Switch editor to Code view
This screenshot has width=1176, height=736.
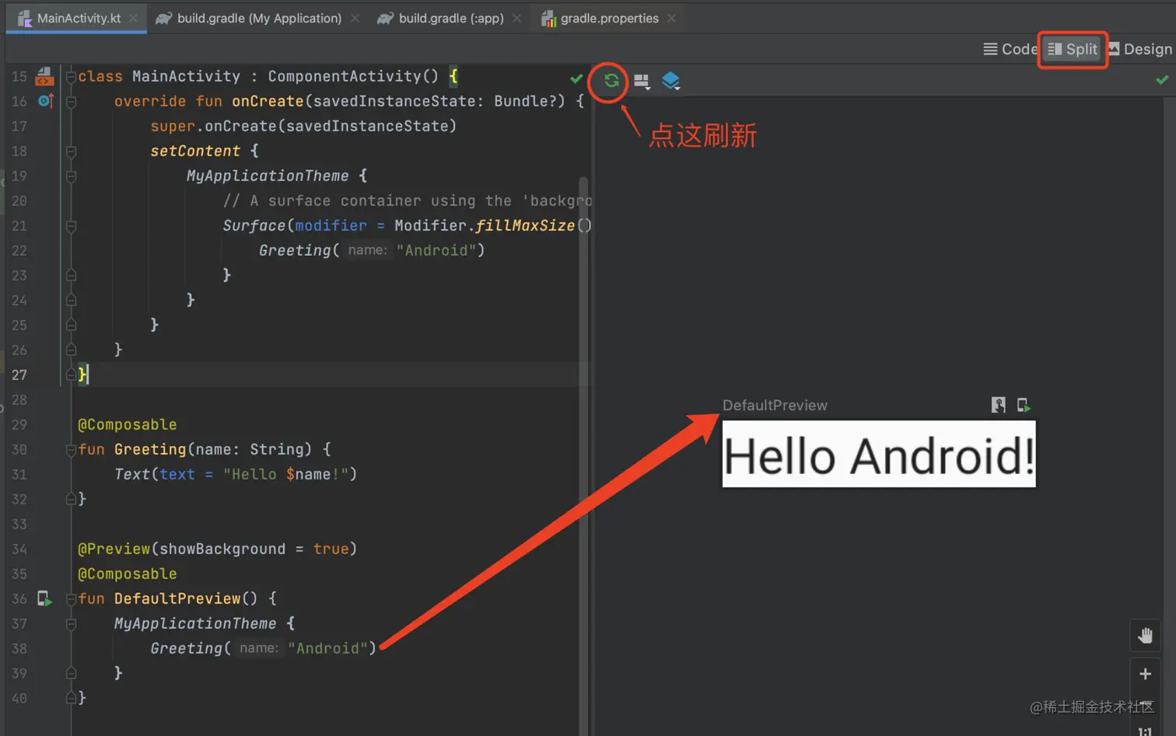(x=1010, y=49)
